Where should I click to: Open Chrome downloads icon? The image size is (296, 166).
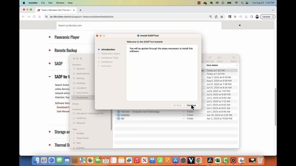click(246, 17)
